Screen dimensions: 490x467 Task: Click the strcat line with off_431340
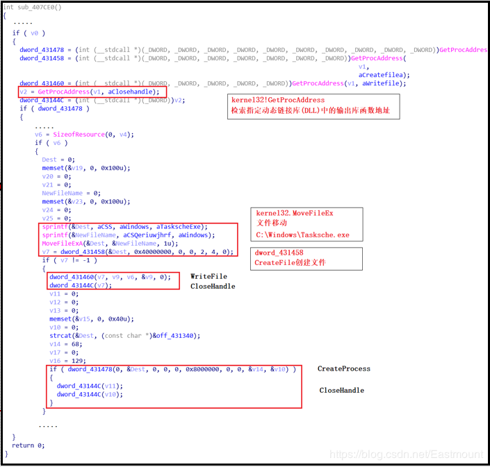click(124, 336)
